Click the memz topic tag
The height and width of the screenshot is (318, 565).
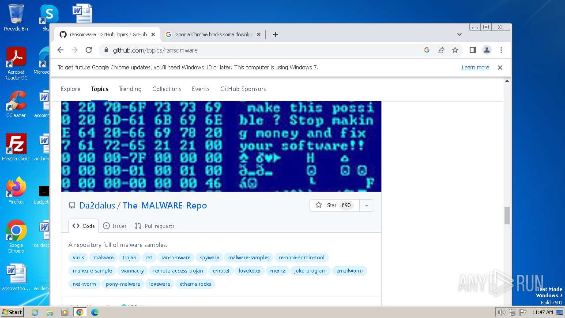278,271
